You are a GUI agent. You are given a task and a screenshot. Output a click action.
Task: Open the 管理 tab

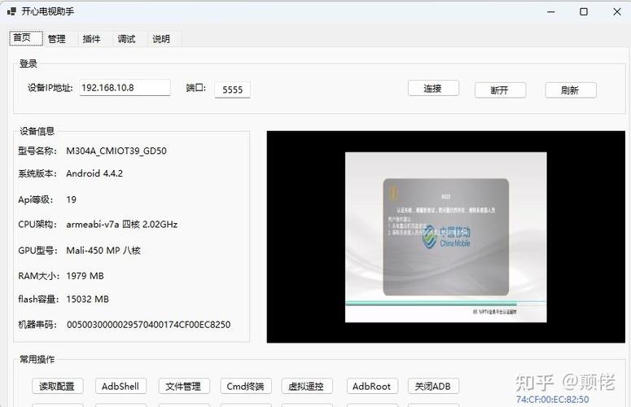57,38
